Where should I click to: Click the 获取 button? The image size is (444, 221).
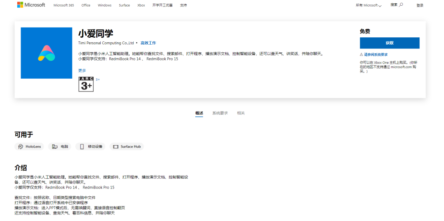[390, 43]
